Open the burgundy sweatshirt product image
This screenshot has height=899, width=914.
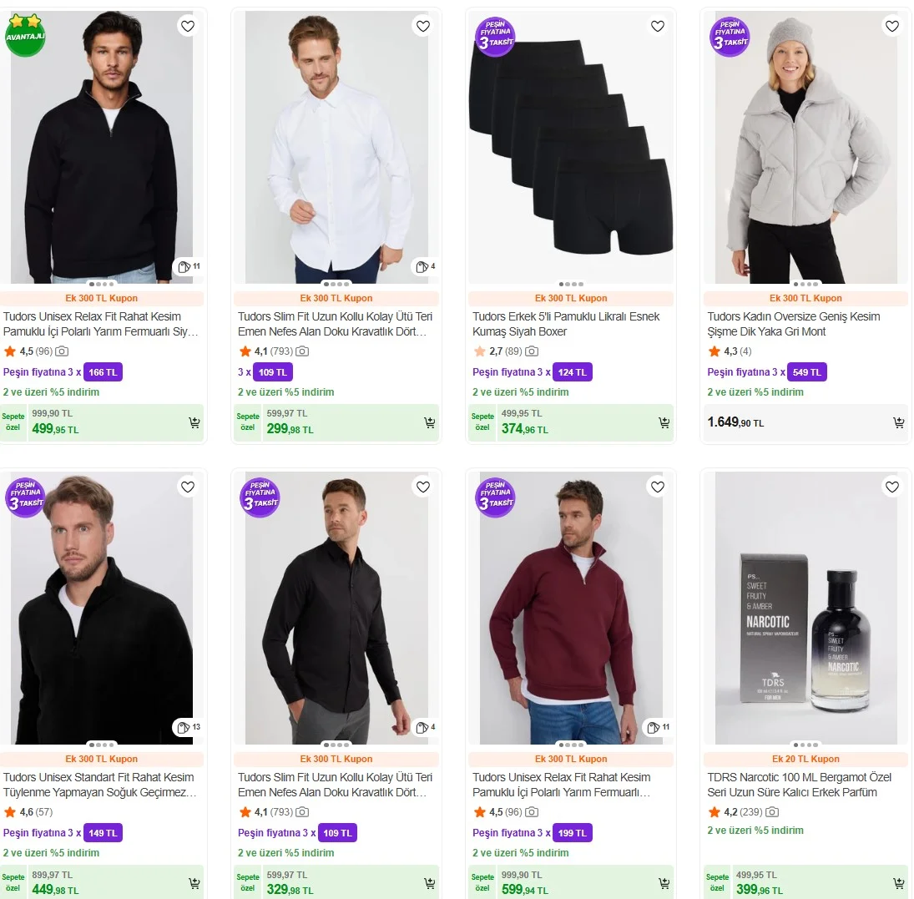(571, 609)
